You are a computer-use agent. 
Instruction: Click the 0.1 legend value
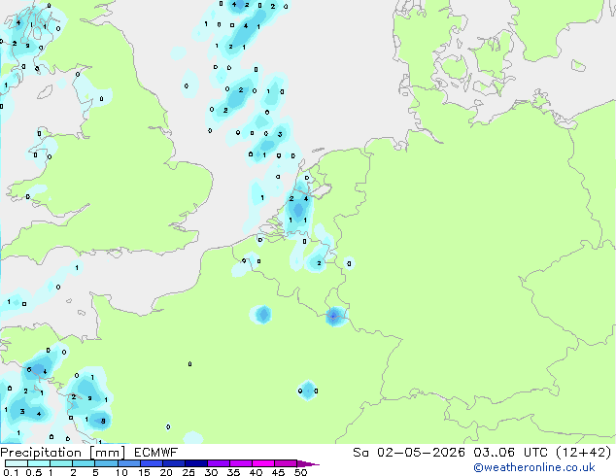click(11, 472)
